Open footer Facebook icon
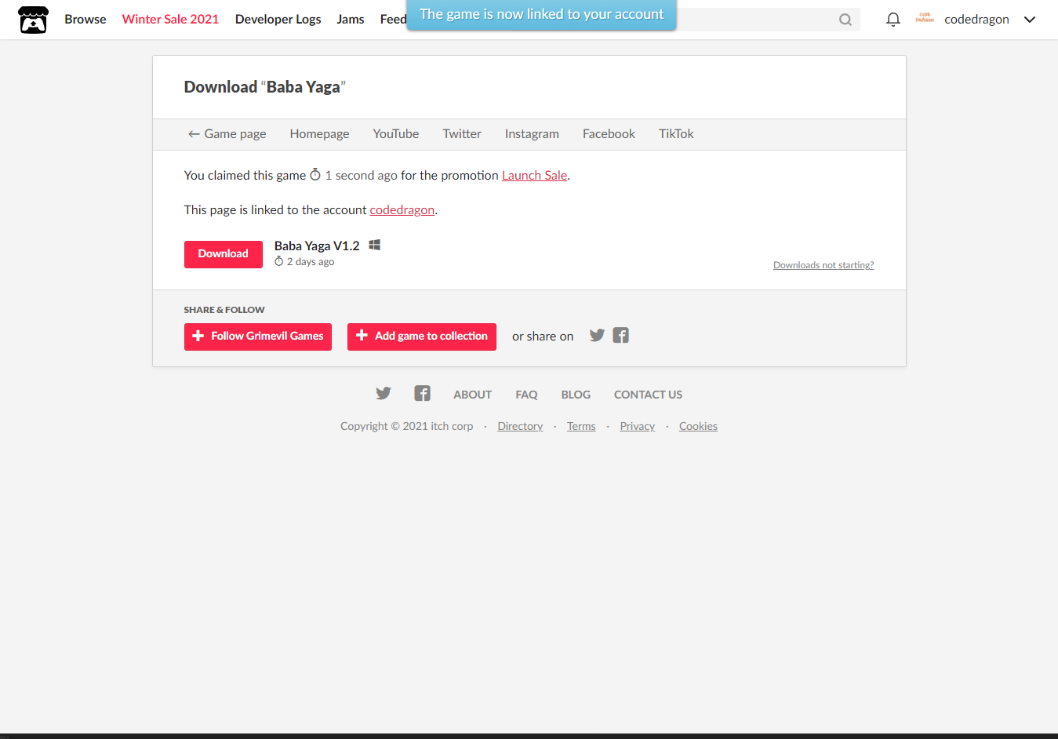The image size is (1058, 739). [x=423, y=394]
